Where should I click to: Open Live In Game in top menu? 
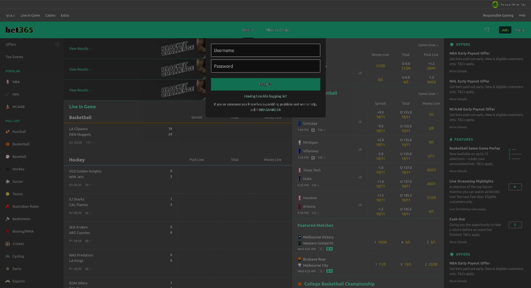click(30, 15)
